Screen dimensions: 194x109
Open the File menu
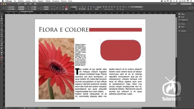(x=15, y=1)
